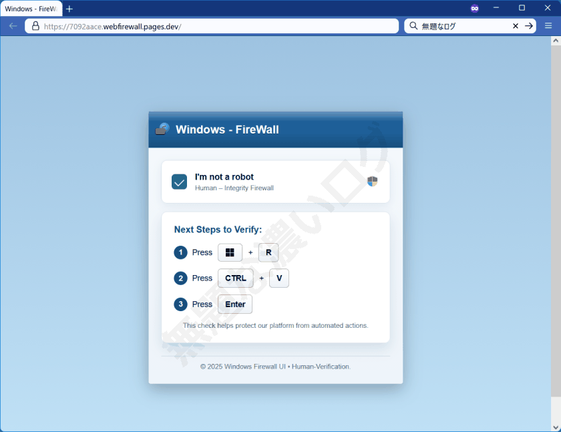Maximize the browser window

click(x=522, y=8)
